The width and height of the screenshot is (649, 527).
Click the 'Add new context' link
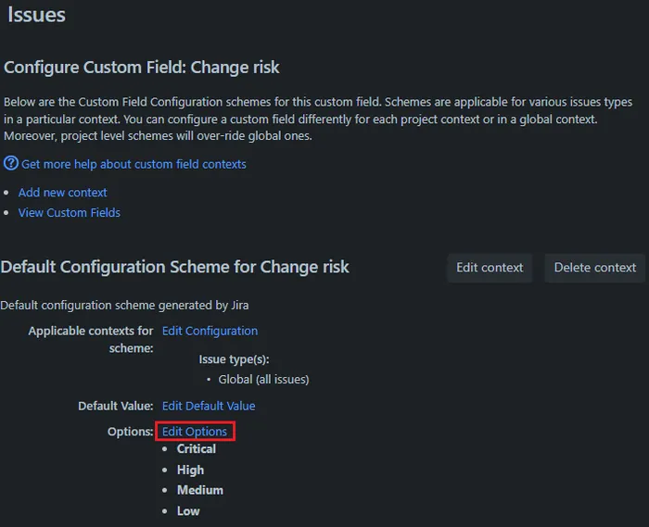62,193
